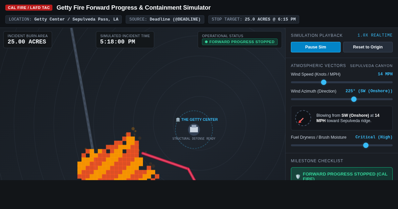Click the Sepulveda Canyon label

coord(371,66)
